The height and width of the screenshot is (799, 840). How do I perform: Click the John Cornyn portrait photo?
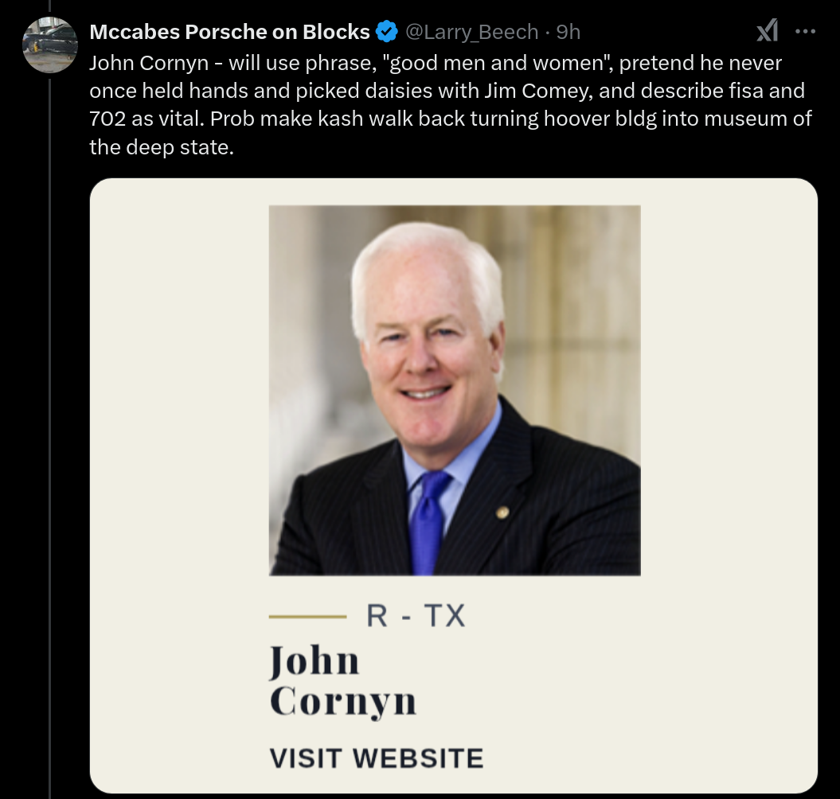pyautogui.click(x=455, y=391)
